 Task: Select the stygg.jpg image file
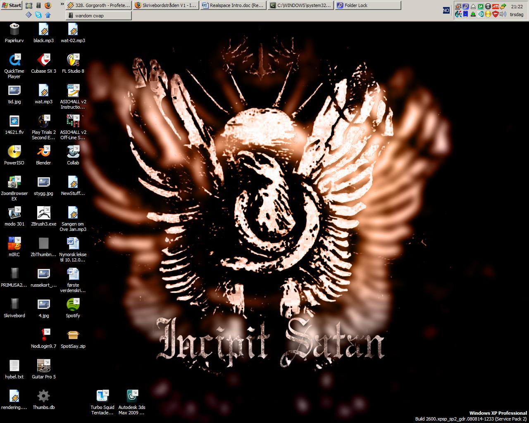[x=43, y=186]
